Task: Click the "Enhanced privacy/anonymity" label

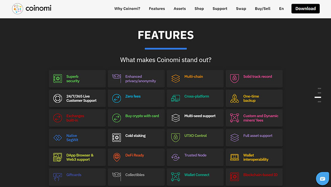Action: pyautogui.click(x=140, y=79)
